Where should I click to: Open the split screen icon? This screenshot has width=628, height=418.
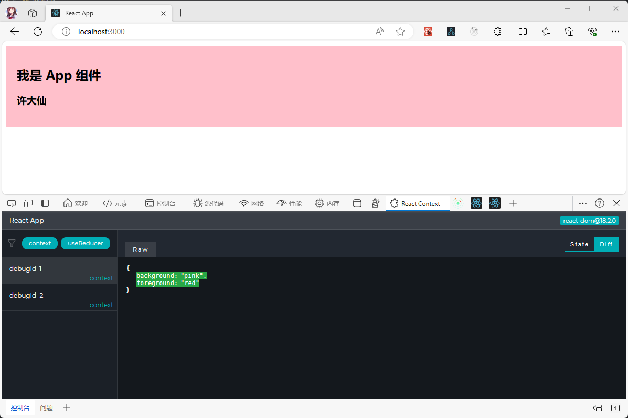[x=523, y=32]
